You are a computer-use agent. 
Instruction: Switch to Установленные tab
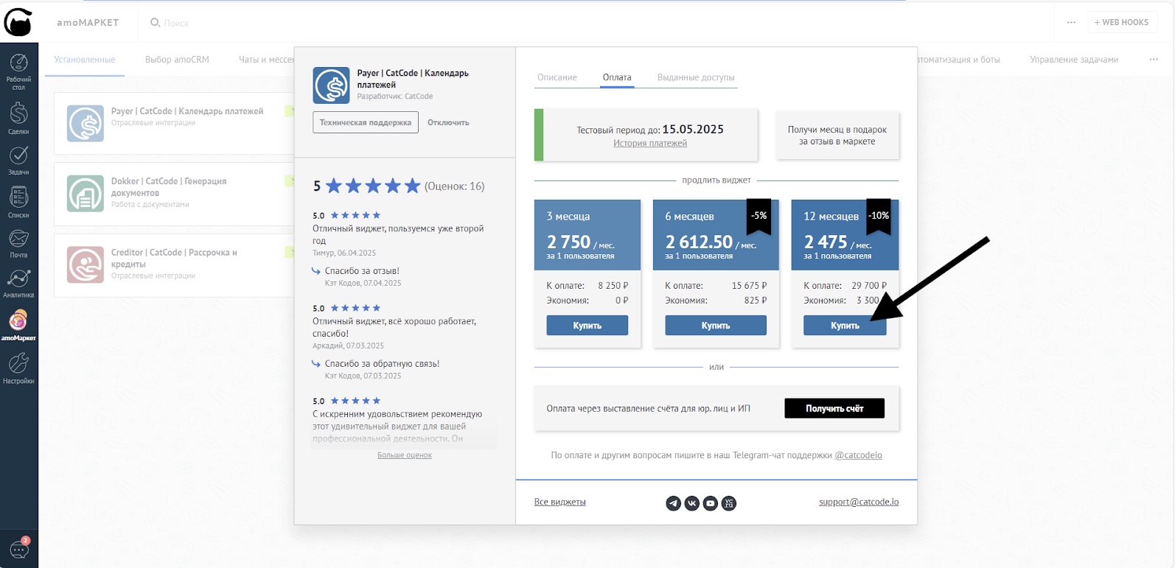(x=85, y=60)
